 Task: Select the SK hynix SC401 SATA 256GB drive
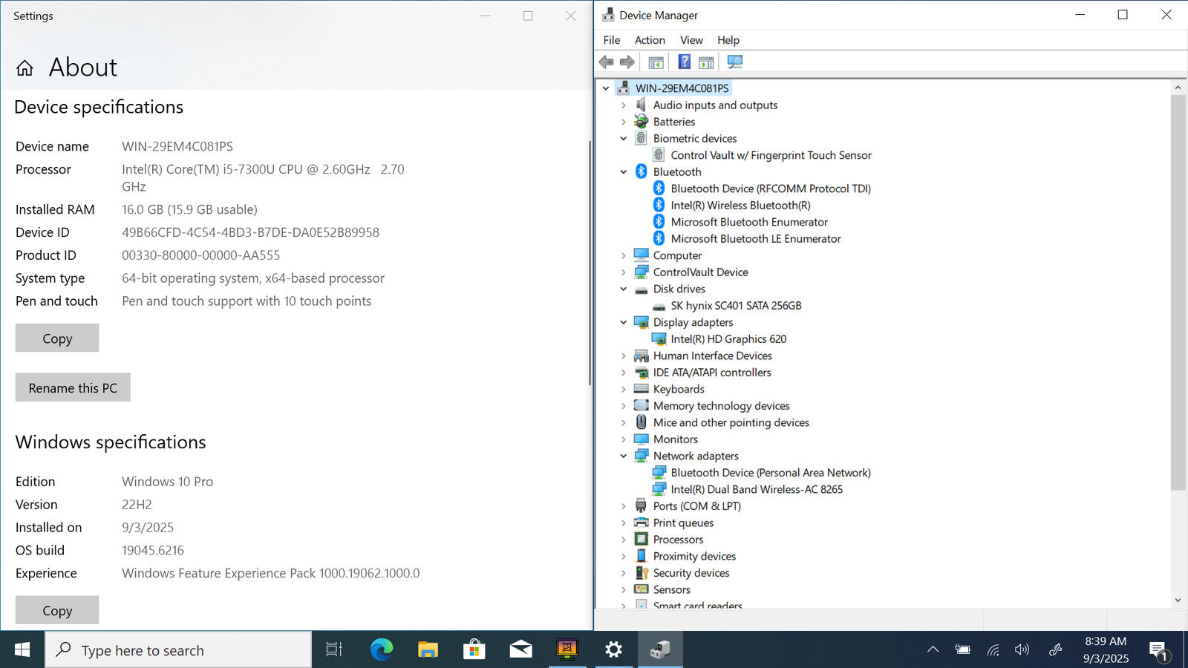pos(735,306)
